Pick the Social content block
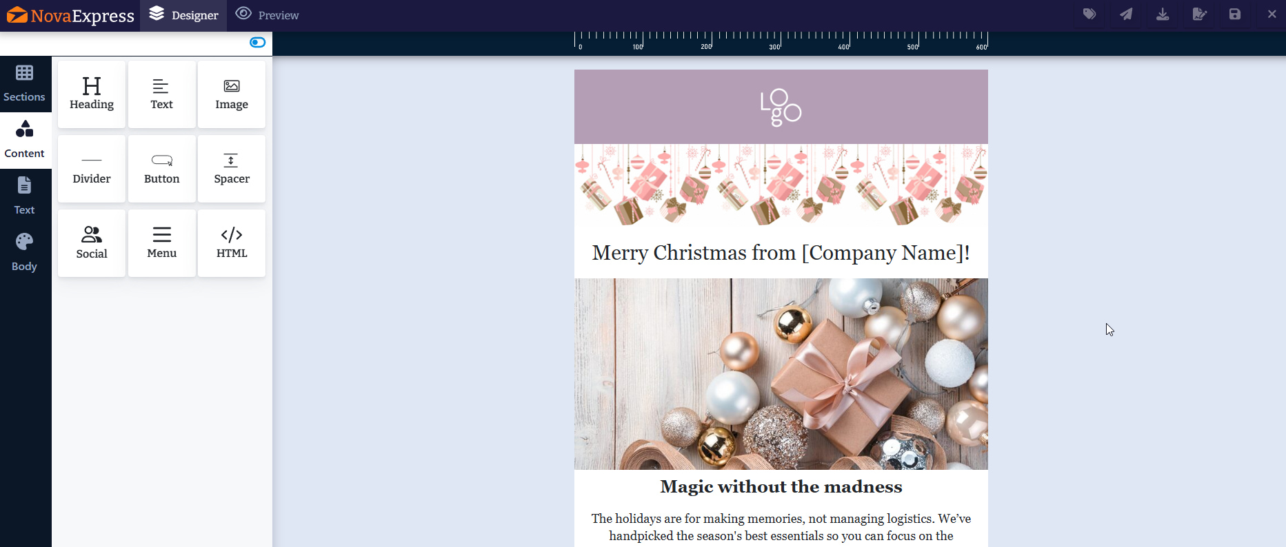The width and height of the screenshot is (1286, 547). click(92, 243)
